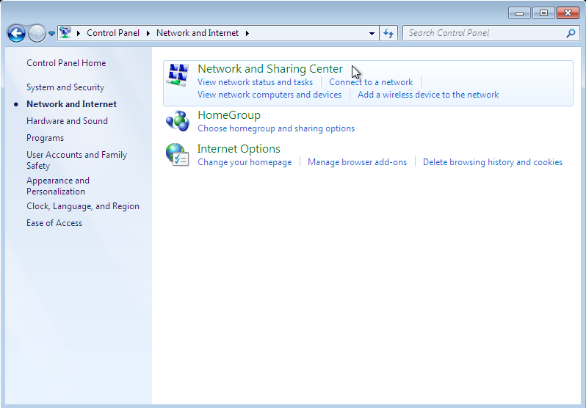Click the search magnifier icon
The height and width of the screenshot is (408, 586).
click(571, 33)
